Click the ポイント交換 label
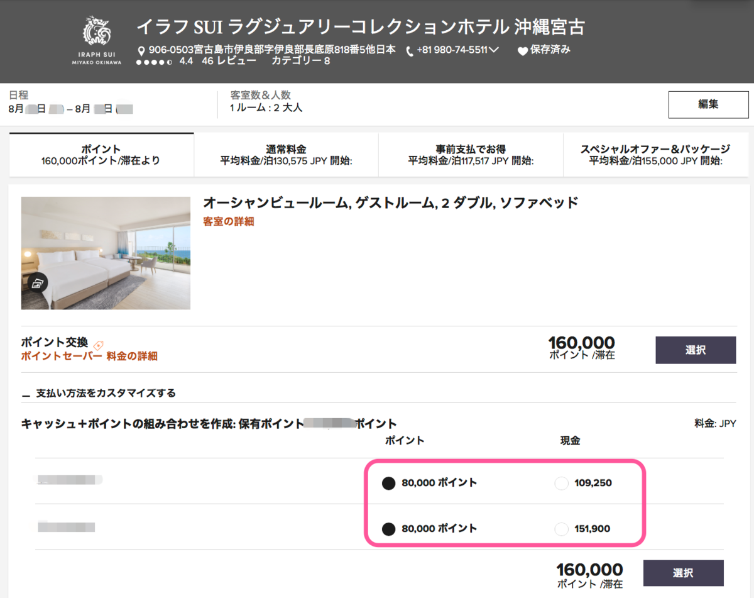Image resolution: width=754 pixels, height=598 pixels. tap(55, 344)
